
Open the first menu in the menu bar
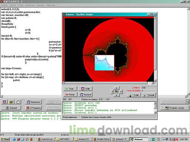4,5
